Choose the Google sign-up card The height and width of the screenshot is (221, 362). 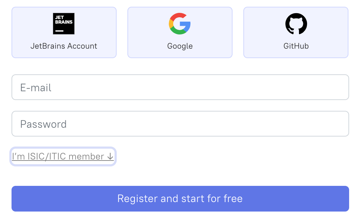pos(180,32)
